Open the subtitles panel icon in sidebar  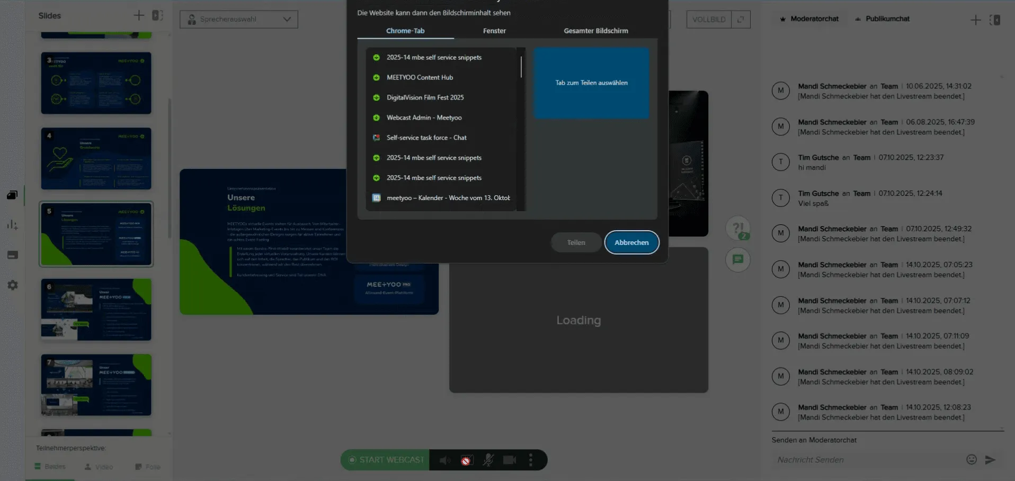pos(12,255)
